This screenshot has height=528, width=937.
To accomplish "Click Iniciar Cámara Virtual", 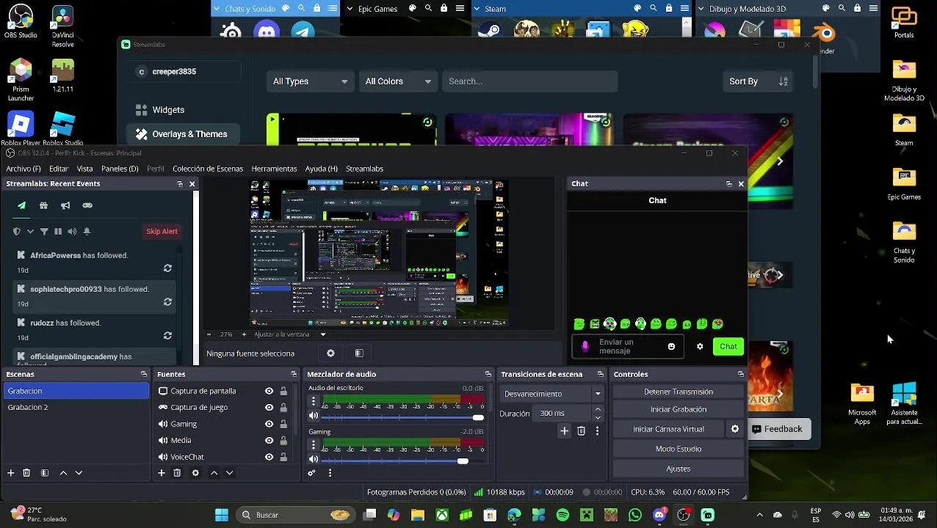I will (x=668, y=429).
